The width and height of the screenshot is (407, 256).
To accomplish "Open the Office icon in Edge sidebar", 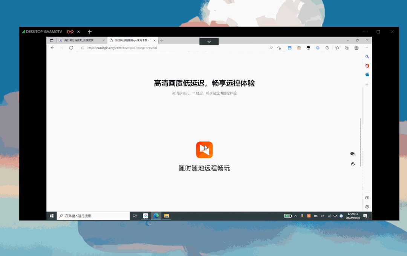I will (x=367, y=66).
